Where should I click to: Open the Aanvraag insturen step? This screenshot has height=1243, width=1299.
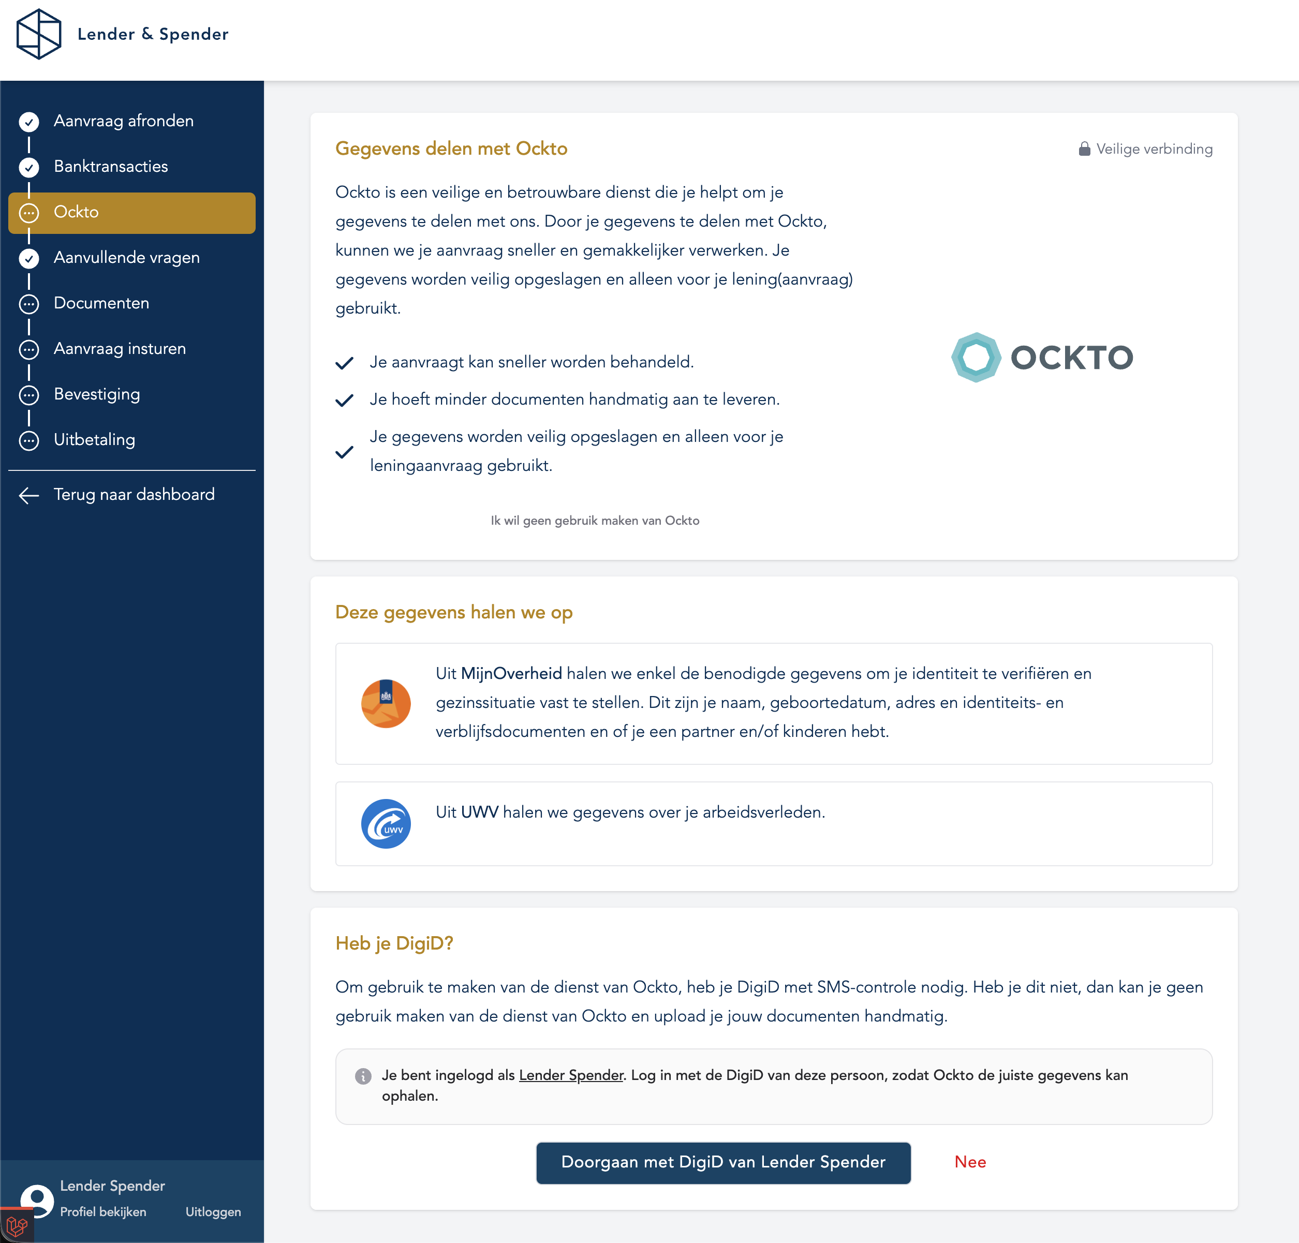click(x=120, y=348)
